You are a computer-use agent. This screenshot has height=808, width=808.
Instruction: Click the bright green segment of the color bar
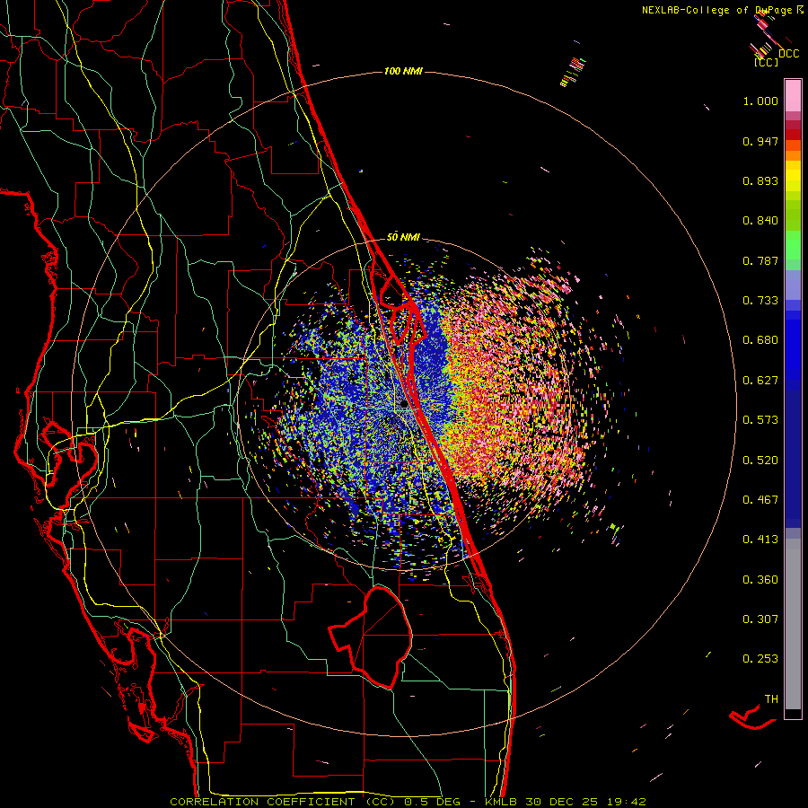click(x=793, y=245)
